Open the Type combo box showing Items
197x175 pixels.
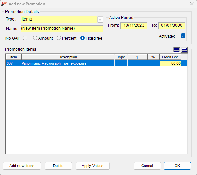pos(62,19)
